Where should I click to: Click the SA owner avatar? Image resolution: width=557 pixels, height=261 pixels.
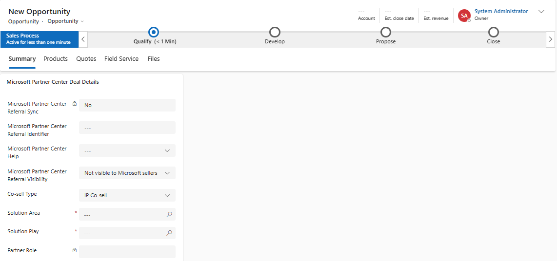[x=464, y=16]
